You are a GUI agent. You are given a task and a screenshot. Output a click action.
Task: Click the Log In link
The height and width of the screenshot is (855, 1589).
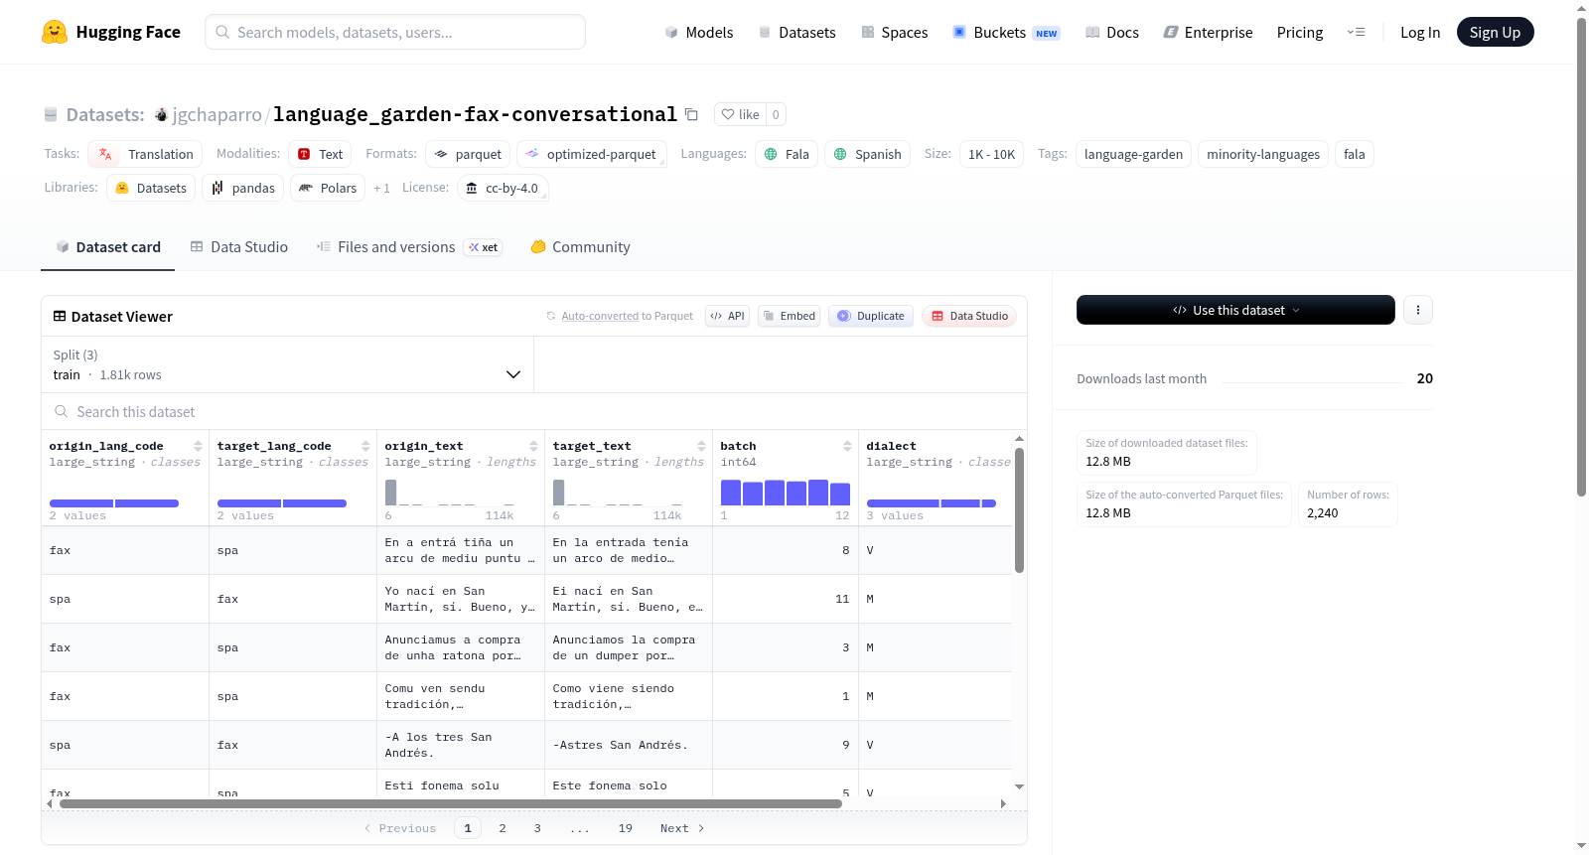pyautogui.click(x=1420, y=32)
